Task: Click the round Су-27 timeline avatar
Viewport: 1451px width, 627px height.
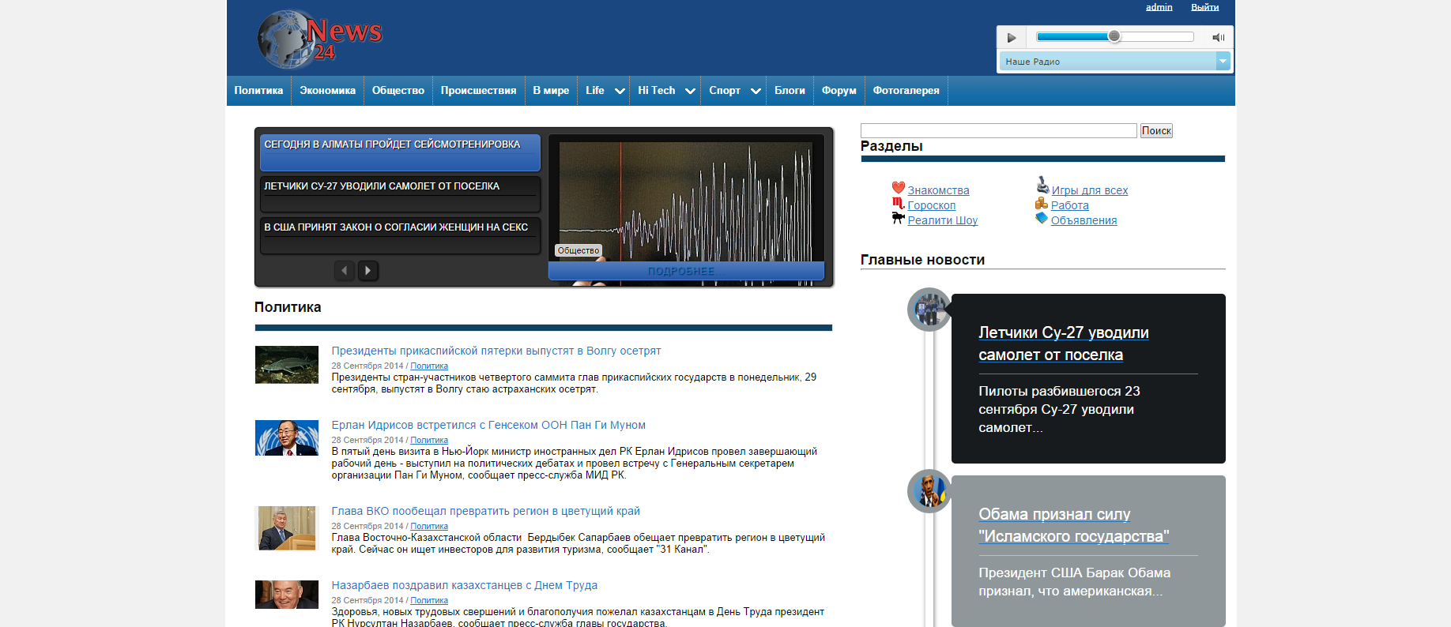Action: (929, 310)
